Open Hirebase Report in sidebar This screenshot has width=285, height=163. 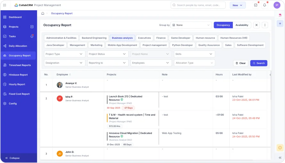(x=18, y=75)
